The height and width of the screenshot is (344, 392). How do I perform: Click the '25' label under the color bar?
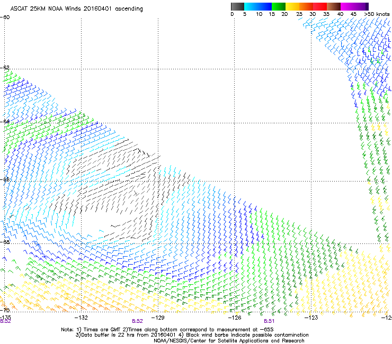click(x=299, y=14)
